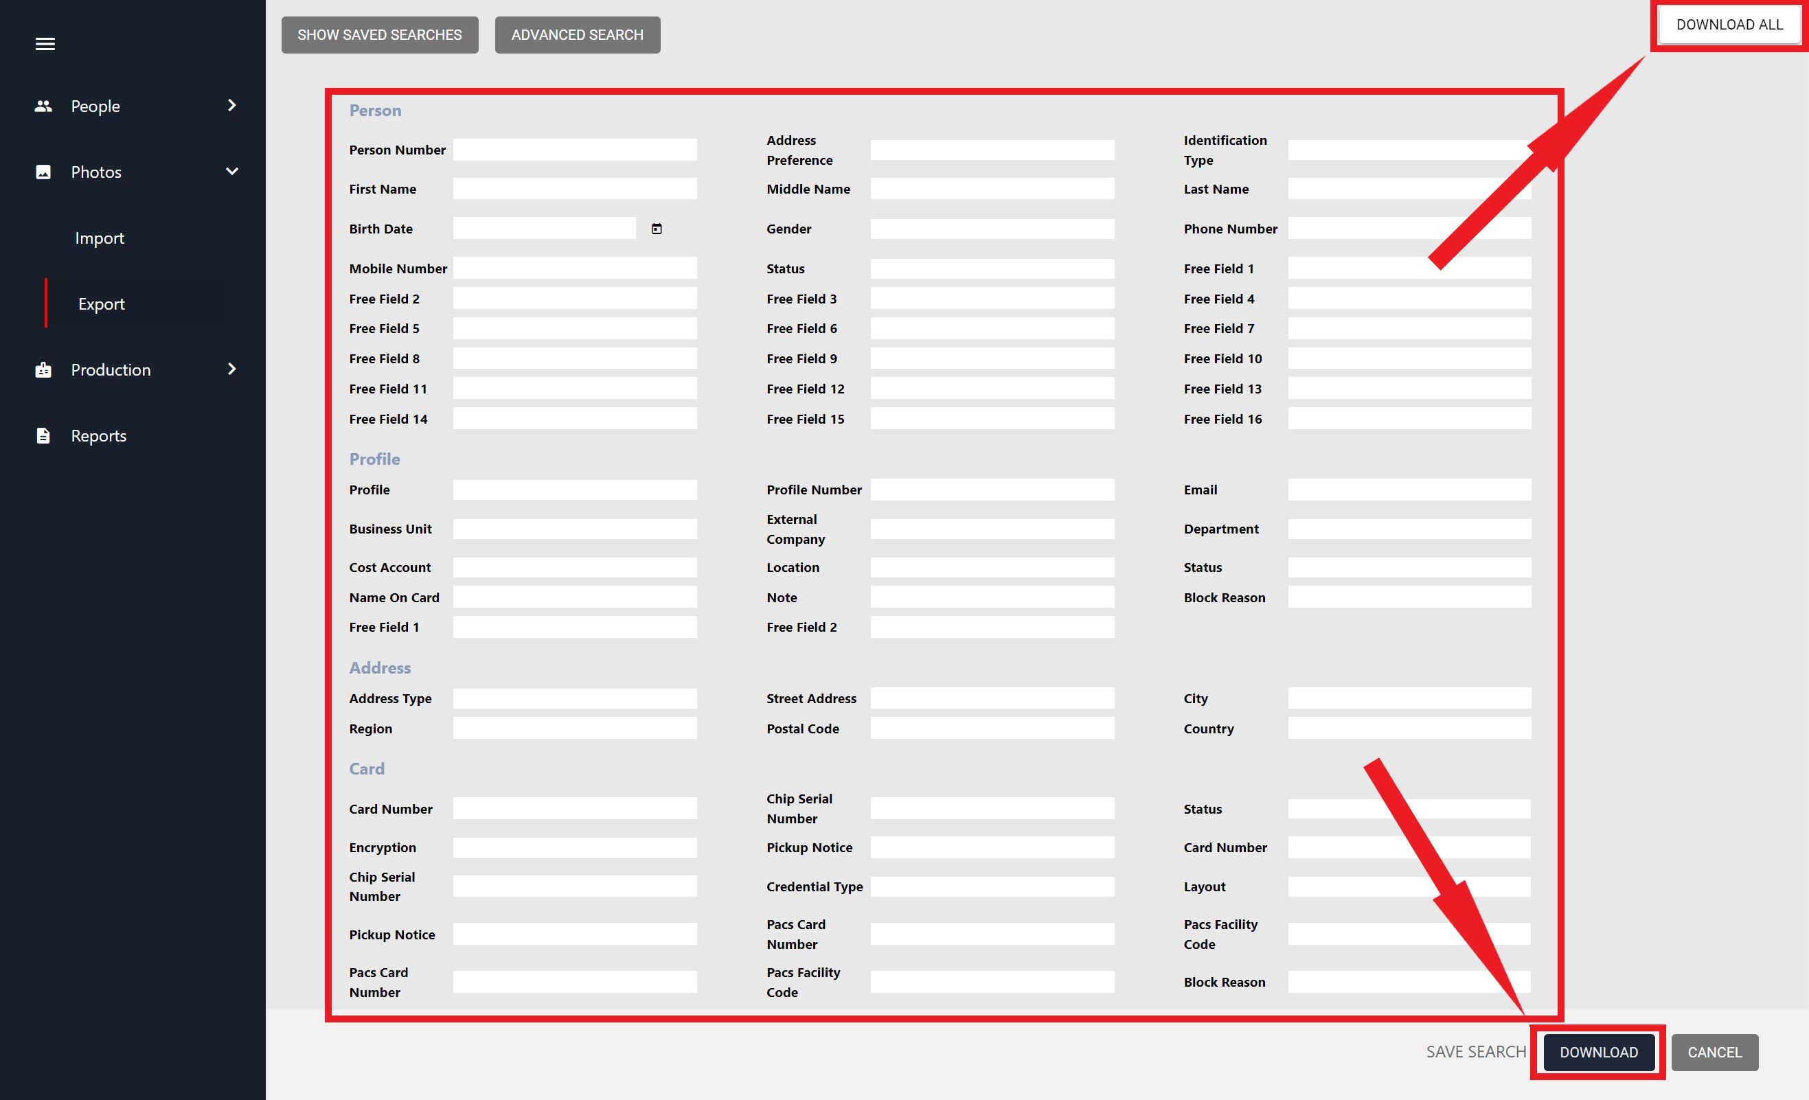Open the Export submenu item
The height and width of the screenshot is (1100, 1809).
102,303
